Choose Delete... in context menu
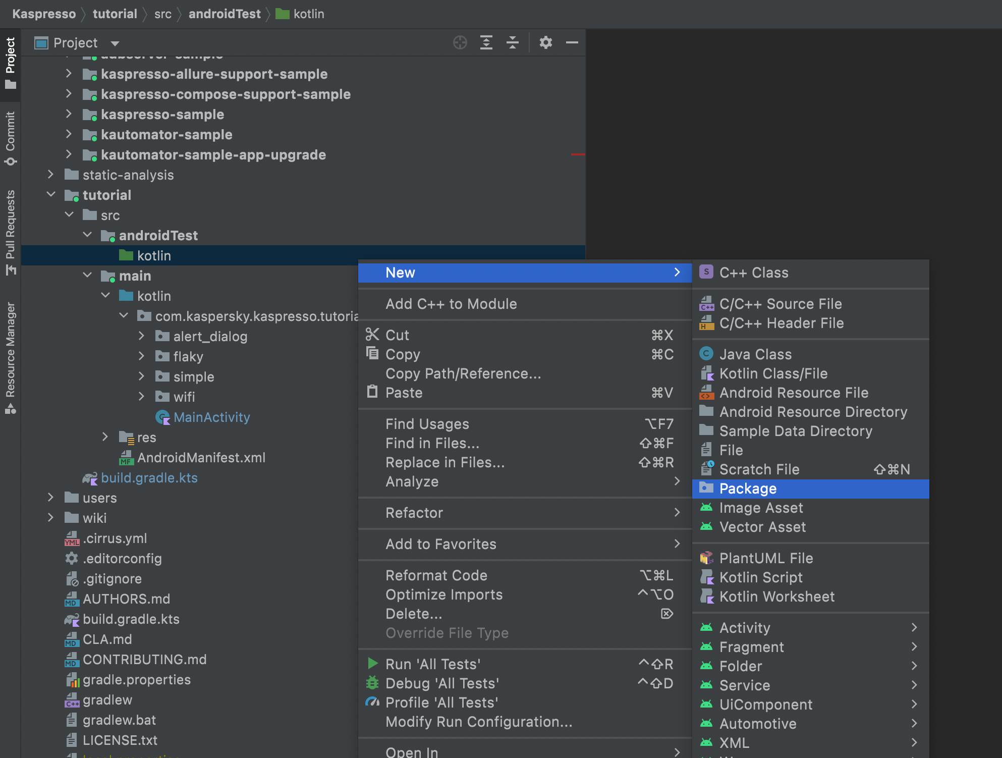Image resolution: width=1002 pixels, height=758 pixels. [x=525, y=614]
